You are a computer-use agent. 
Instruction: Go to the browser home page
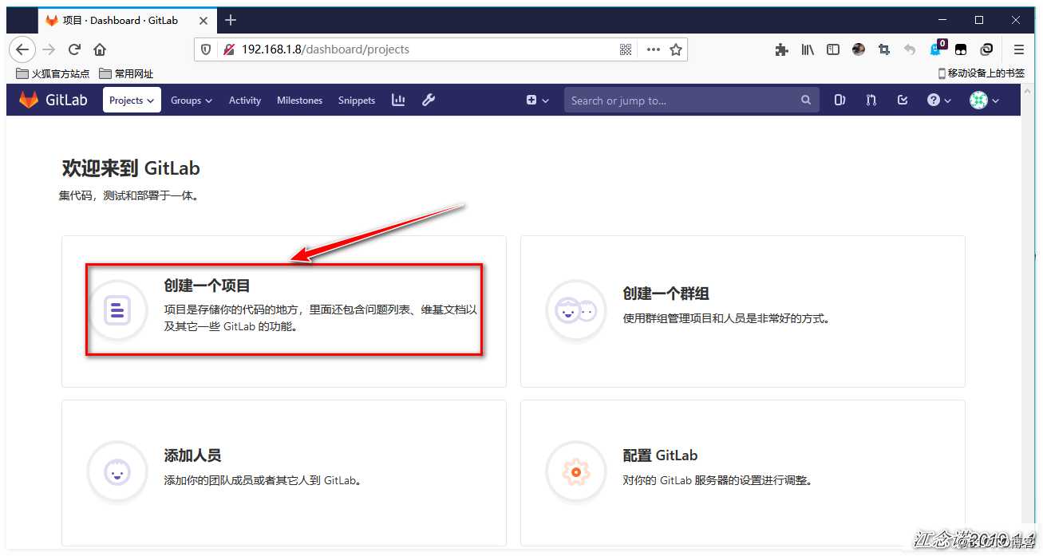[x=100, y=49]
